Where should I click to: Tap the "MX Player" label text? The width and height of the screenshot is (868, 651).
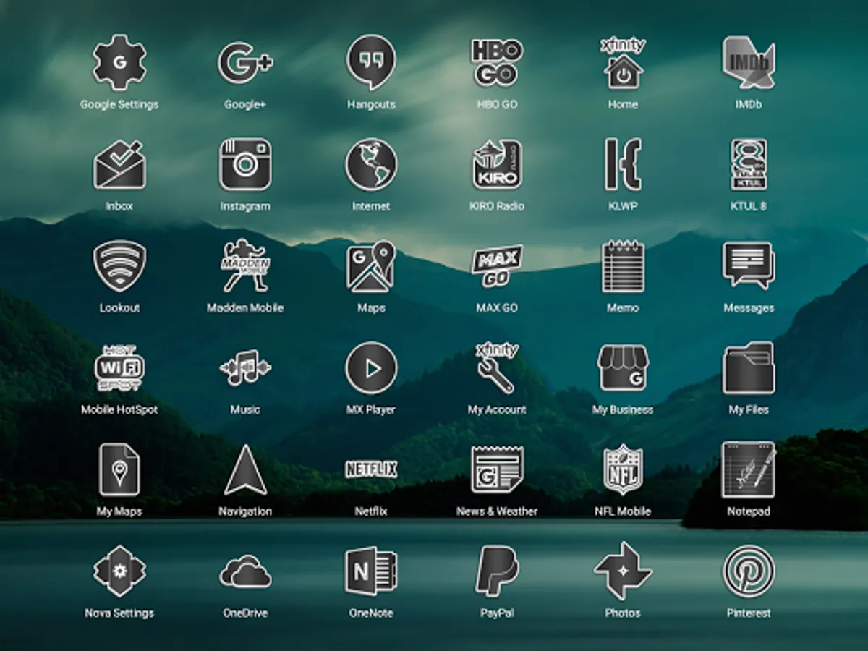click(x=371, y=410)
